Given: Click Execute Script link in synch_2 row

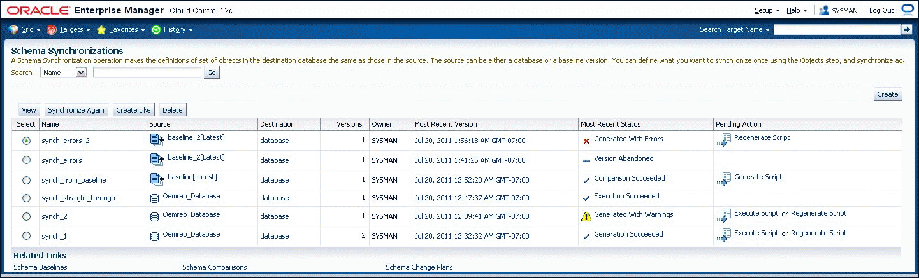Looking at the screenshot, I should click(756, 214).
